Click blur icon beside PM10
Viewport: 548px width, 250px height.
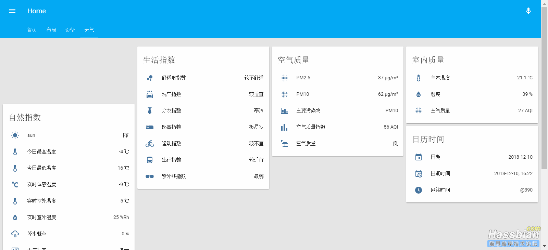284,94
